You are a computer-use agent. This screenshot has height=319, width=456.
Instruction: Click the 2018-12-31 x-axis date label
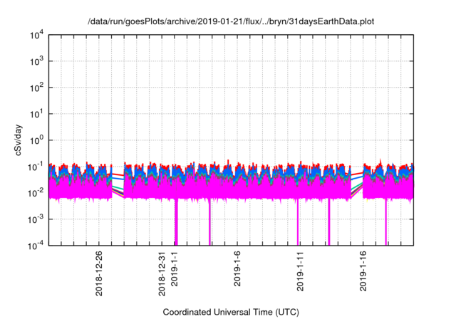[x=162, y=273]
